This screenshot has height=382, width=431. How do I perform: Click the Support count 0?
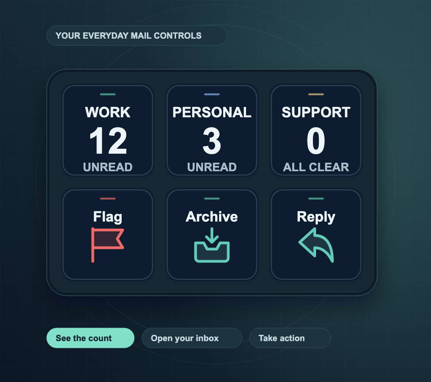click(316, 141)
